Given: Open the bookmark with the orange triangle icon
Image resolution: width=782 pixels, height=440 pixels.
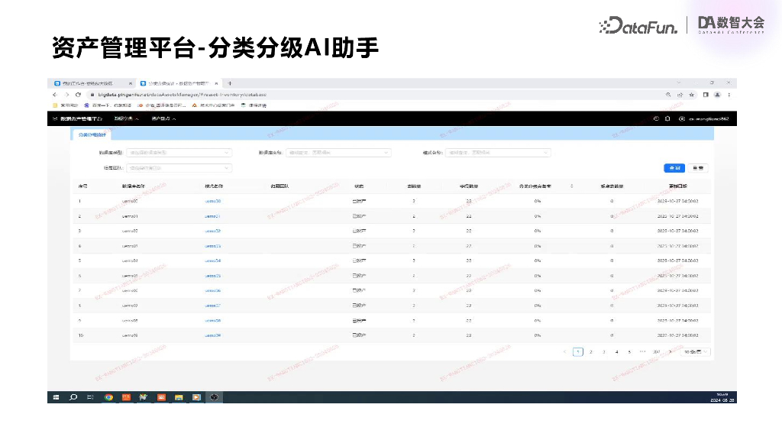Looking at the screenshot, I should click(214, 105).
